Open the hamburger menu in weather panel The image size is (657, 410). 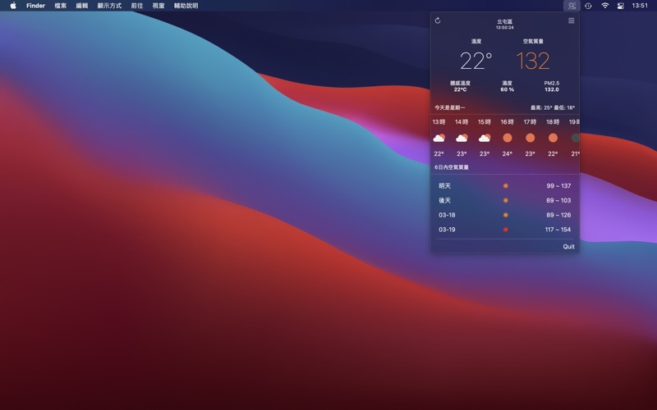[571, 20]
